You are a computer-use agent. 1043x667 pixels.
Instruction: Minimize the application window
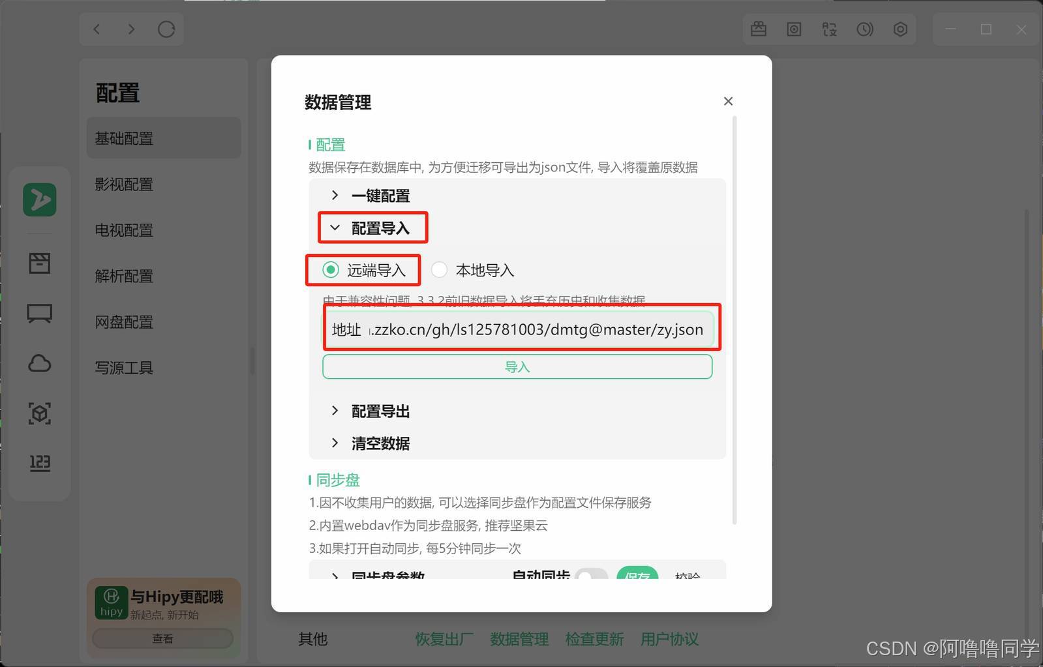(950, 29)
